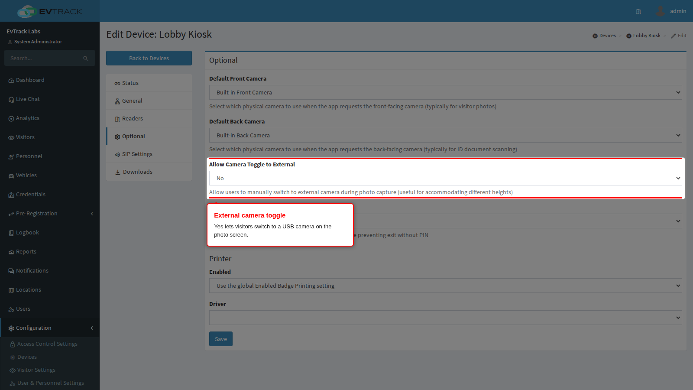Open Visitors section in sidebar
This screenshot has height=390, width=693.
[x=50, y=137]
